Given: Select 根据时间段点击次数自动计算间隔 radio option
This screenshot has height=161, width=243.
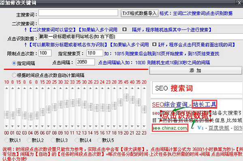Looking at the screenshot, I should click(14, 75).
